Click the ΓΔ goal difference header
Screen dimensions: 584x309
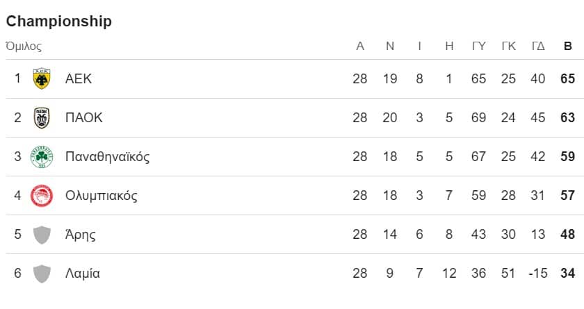(x=537, y=47)
